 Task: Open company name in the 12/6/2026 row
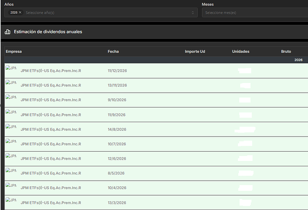pos(51,159)
